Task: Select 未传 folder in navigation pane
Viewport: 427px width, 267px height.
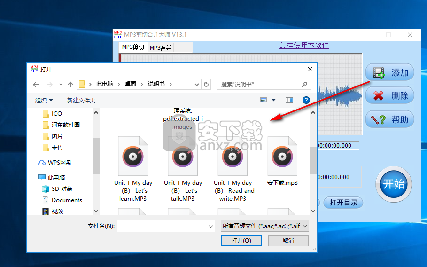Action: click(53, 148)
